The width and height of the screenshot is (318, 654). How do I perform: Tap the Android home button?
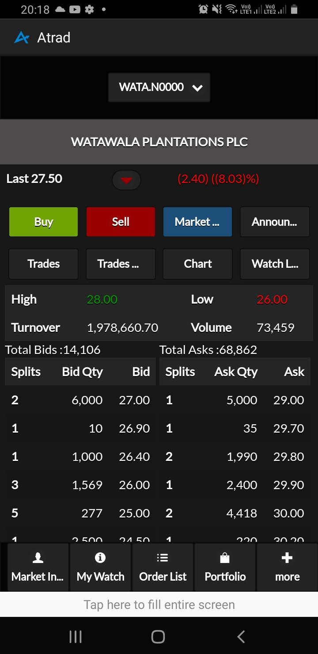pos(158,637)
